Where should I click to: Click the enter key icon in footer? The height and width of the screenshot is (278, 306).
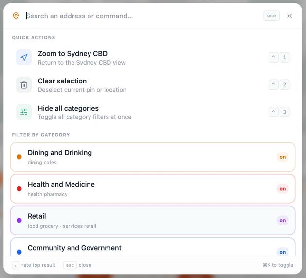16,265
